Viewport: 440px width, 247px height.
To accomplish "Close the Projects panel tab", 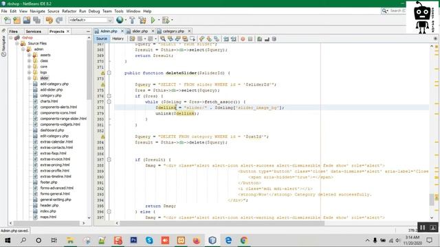I will 68,32.
